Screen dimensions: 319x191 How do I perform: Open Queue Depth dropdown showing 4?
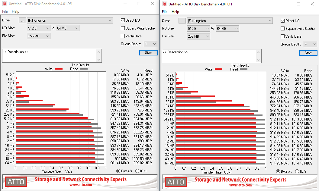(310, 44)
